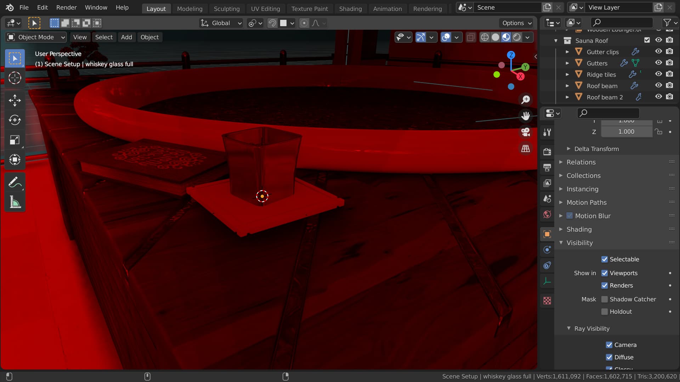This screenshot has width=680, height=382.
Task: Enable Shadow Catcher mask
Action: click(x=605, y=299)
